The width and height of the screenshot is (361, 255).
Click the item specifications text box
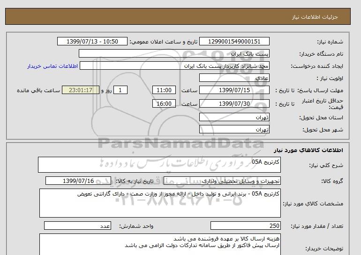pyautogui.click(x=160, y=203)
